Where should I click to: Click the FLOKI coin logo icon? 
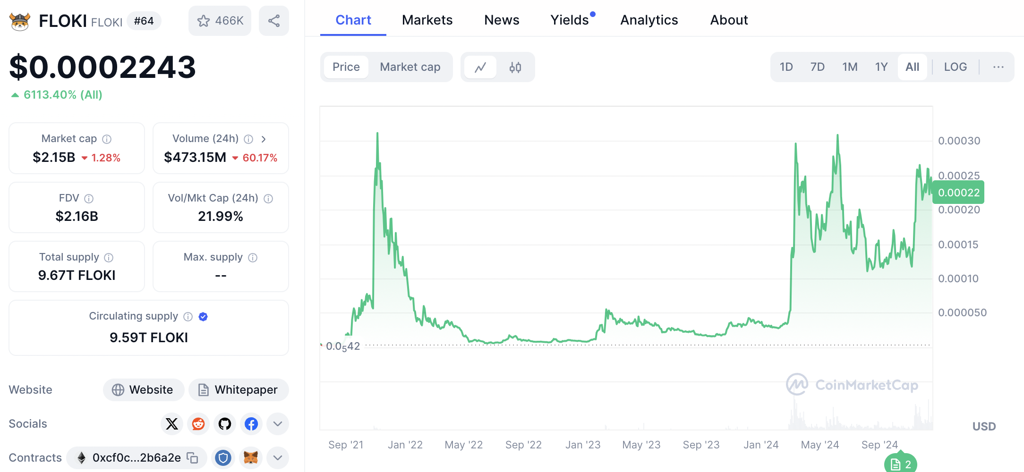coord(20,21)
